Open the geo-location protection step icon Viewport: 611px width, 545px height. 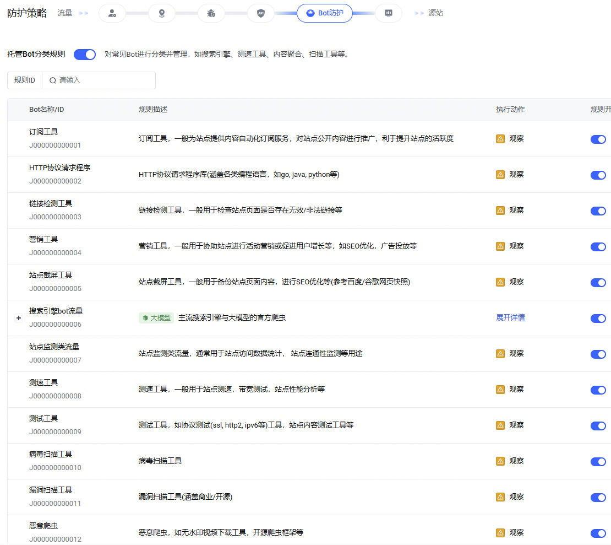click(x=162, y=13)
